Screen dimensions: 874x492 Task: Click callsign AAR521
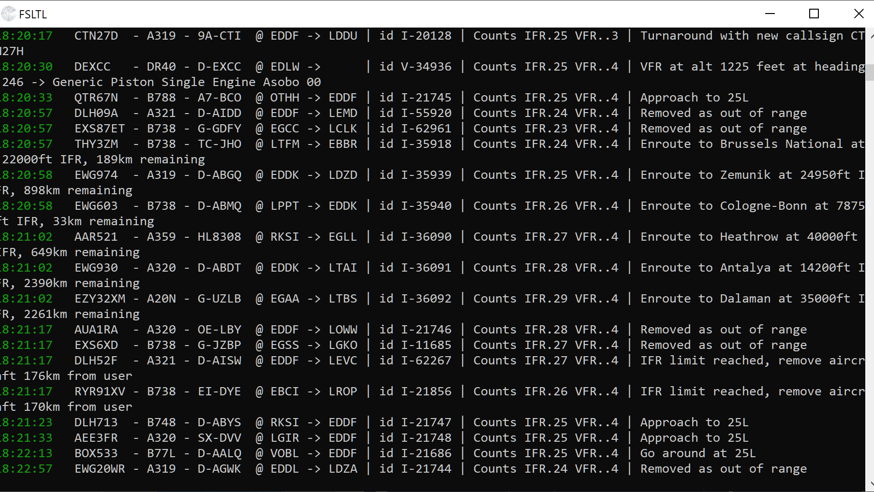pos(96,237)
